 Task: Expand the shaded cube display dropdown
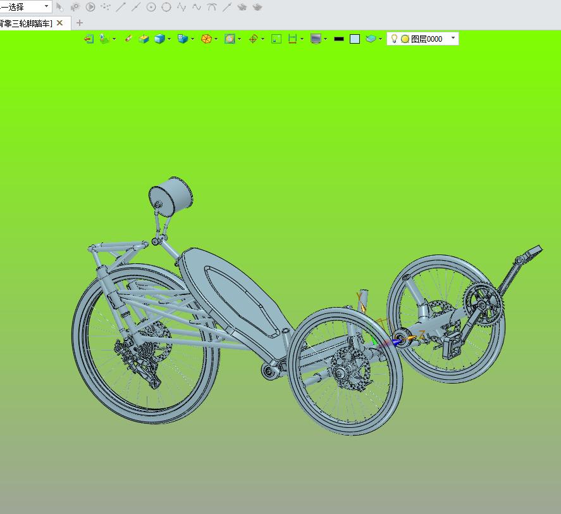tap(170, 39)
